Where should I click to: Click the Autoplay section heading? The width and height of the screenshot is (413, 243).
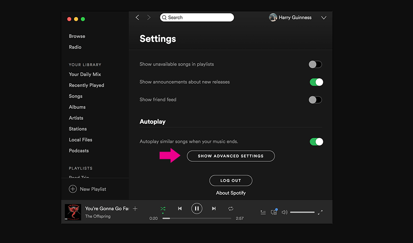tap(152, 121)
